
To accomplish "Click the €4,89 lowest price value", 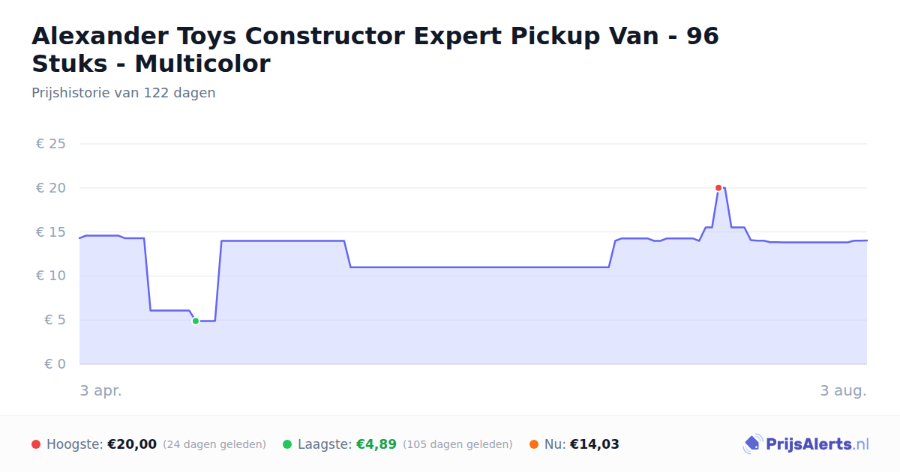I will (x=376, y=444).
